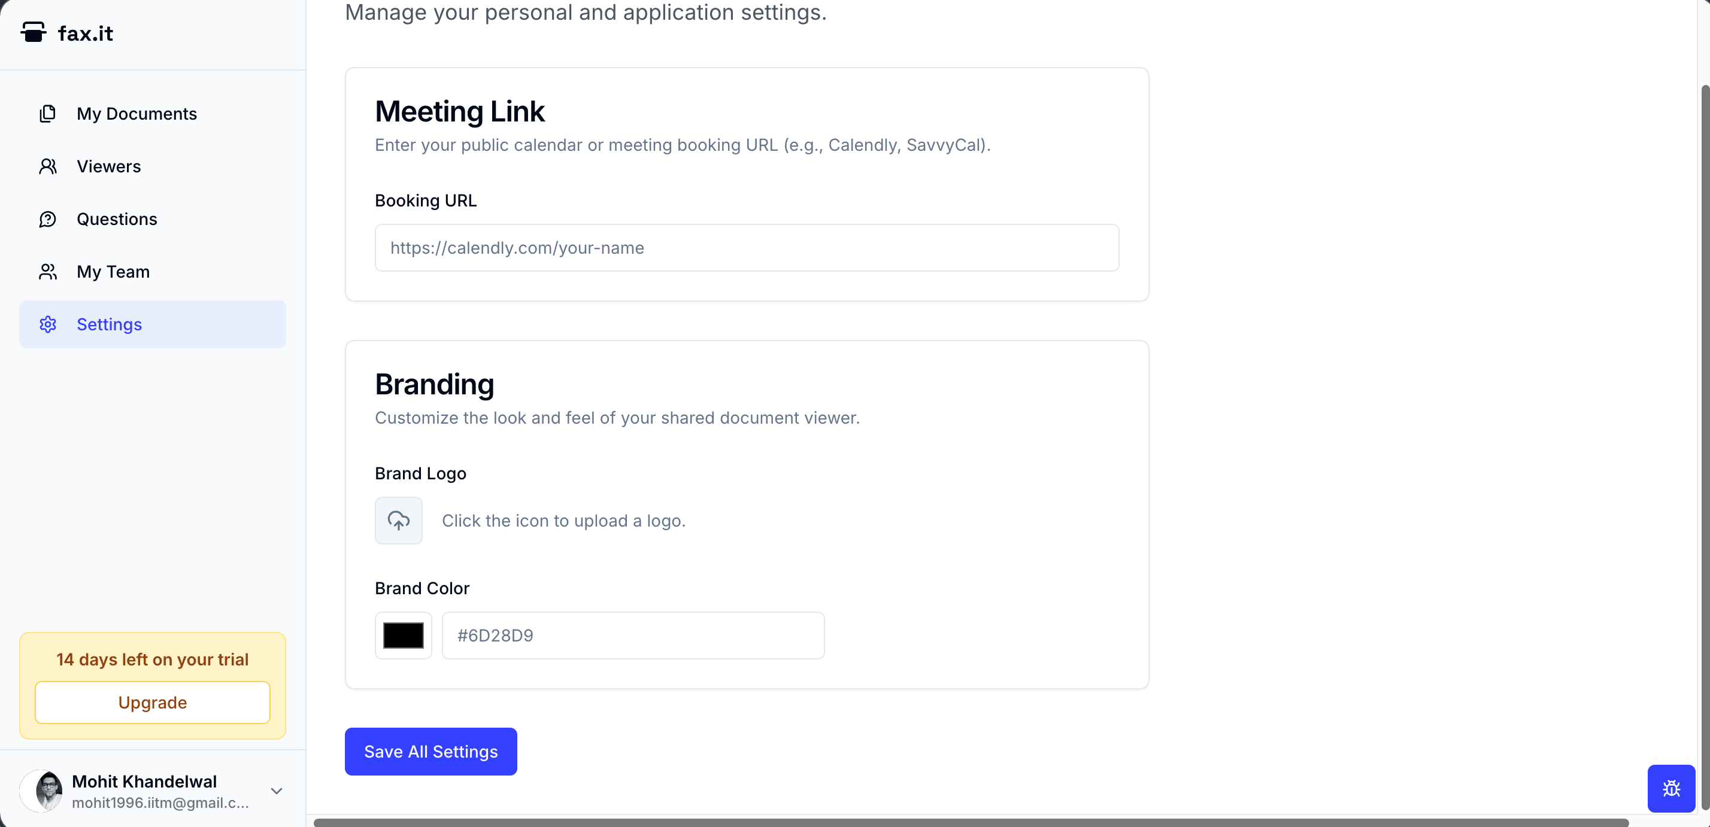Select the My Documents copy icon
Image resolution: width=1710 pixels, height=827 pixels.
click(47, 114)
